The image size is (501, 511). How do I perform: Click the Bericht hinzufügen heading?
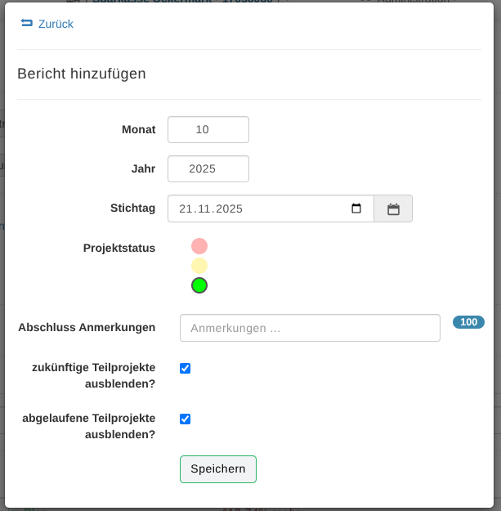82,74
